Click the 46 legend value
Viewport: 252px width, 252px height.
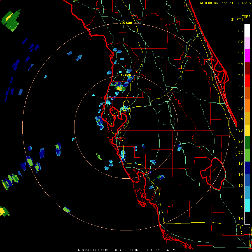[x=241, y=86]
